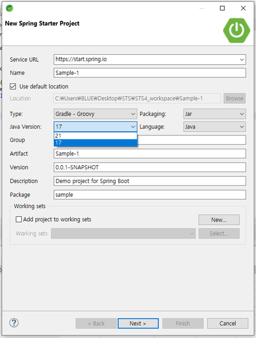Expand the Service URL dropdown arrow
256x338 pixels.
[x=242, y=60]
